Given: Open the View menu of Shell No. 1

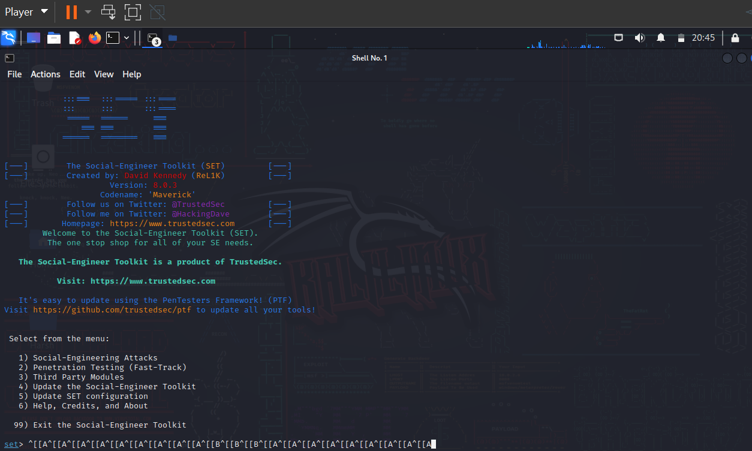Looking at the screenshot, I should [x=103, y=74].
